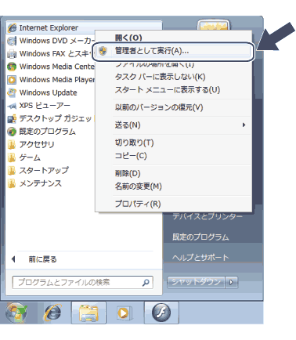The height and width of the screenshot is (340, 296).
Task: Select 開く(O) in the context menu
Action: pyautogui.click(x=128, y=38)
